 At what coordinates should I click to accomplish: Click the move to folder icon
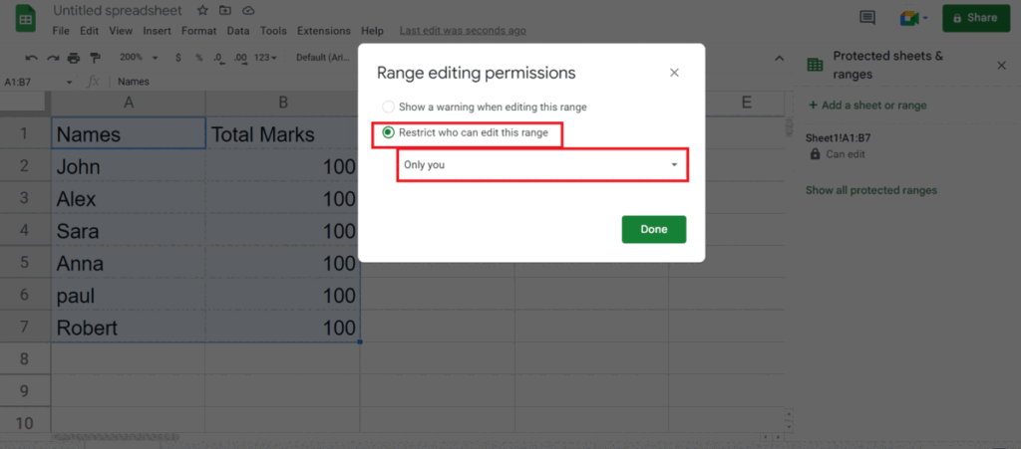pyautogui.click(x=225, y=10)
